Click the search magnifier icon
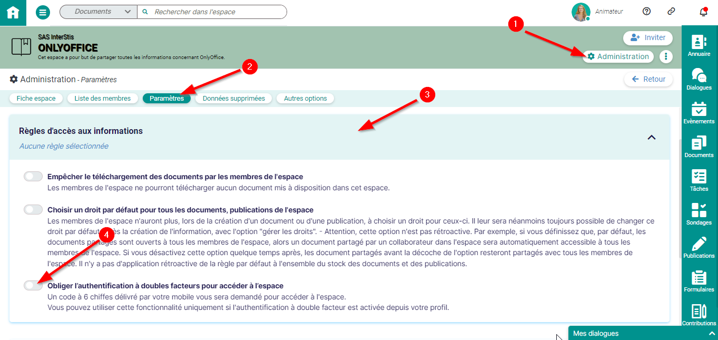The height and width of the screenshot is (340, 718). (145, 12)
